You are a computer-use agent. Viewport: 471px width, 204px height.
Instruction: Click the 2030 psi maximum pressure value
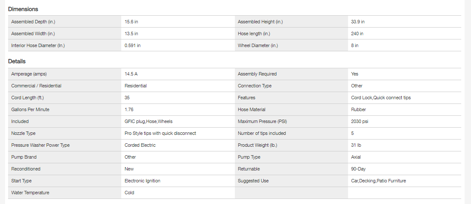tap(360, 121)
